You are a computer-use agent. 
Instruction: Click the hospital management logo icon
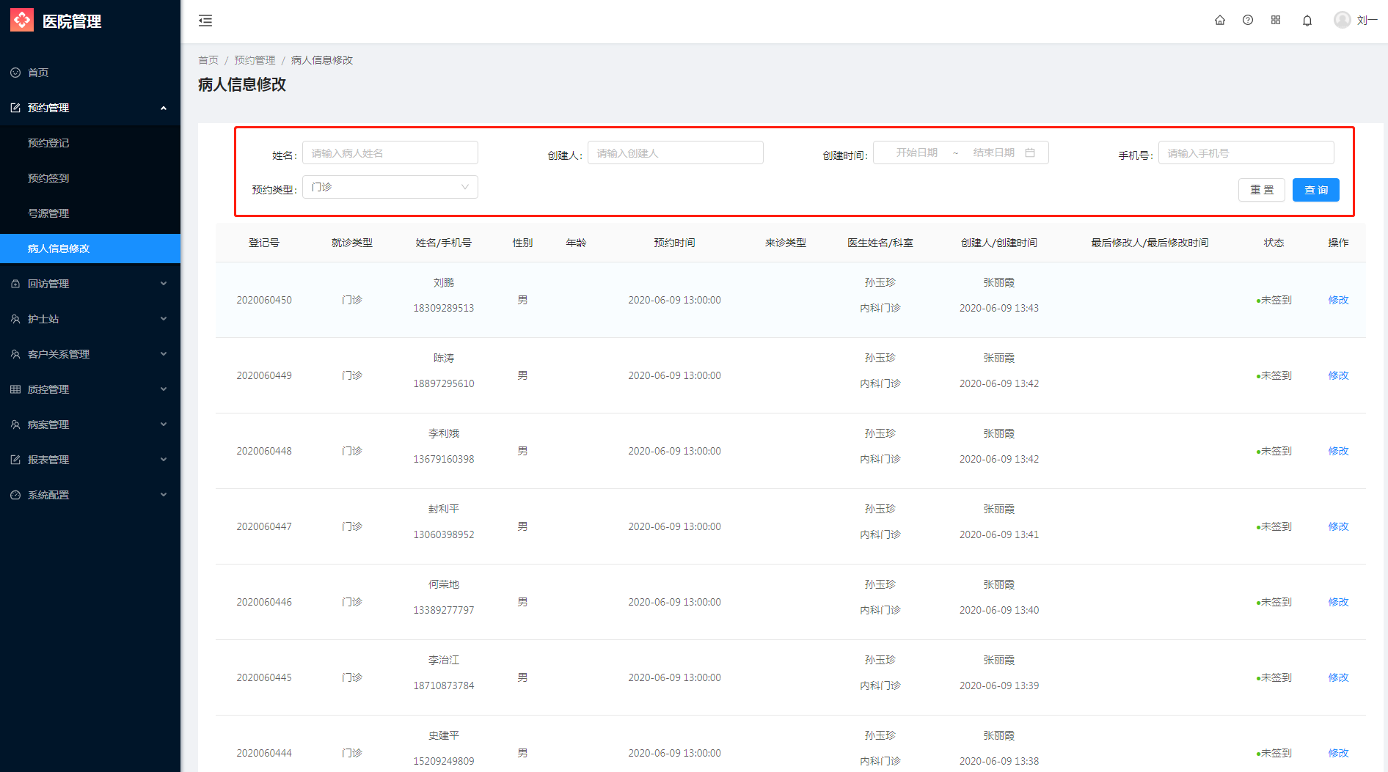pyautogui.click(x=22, y=21)
